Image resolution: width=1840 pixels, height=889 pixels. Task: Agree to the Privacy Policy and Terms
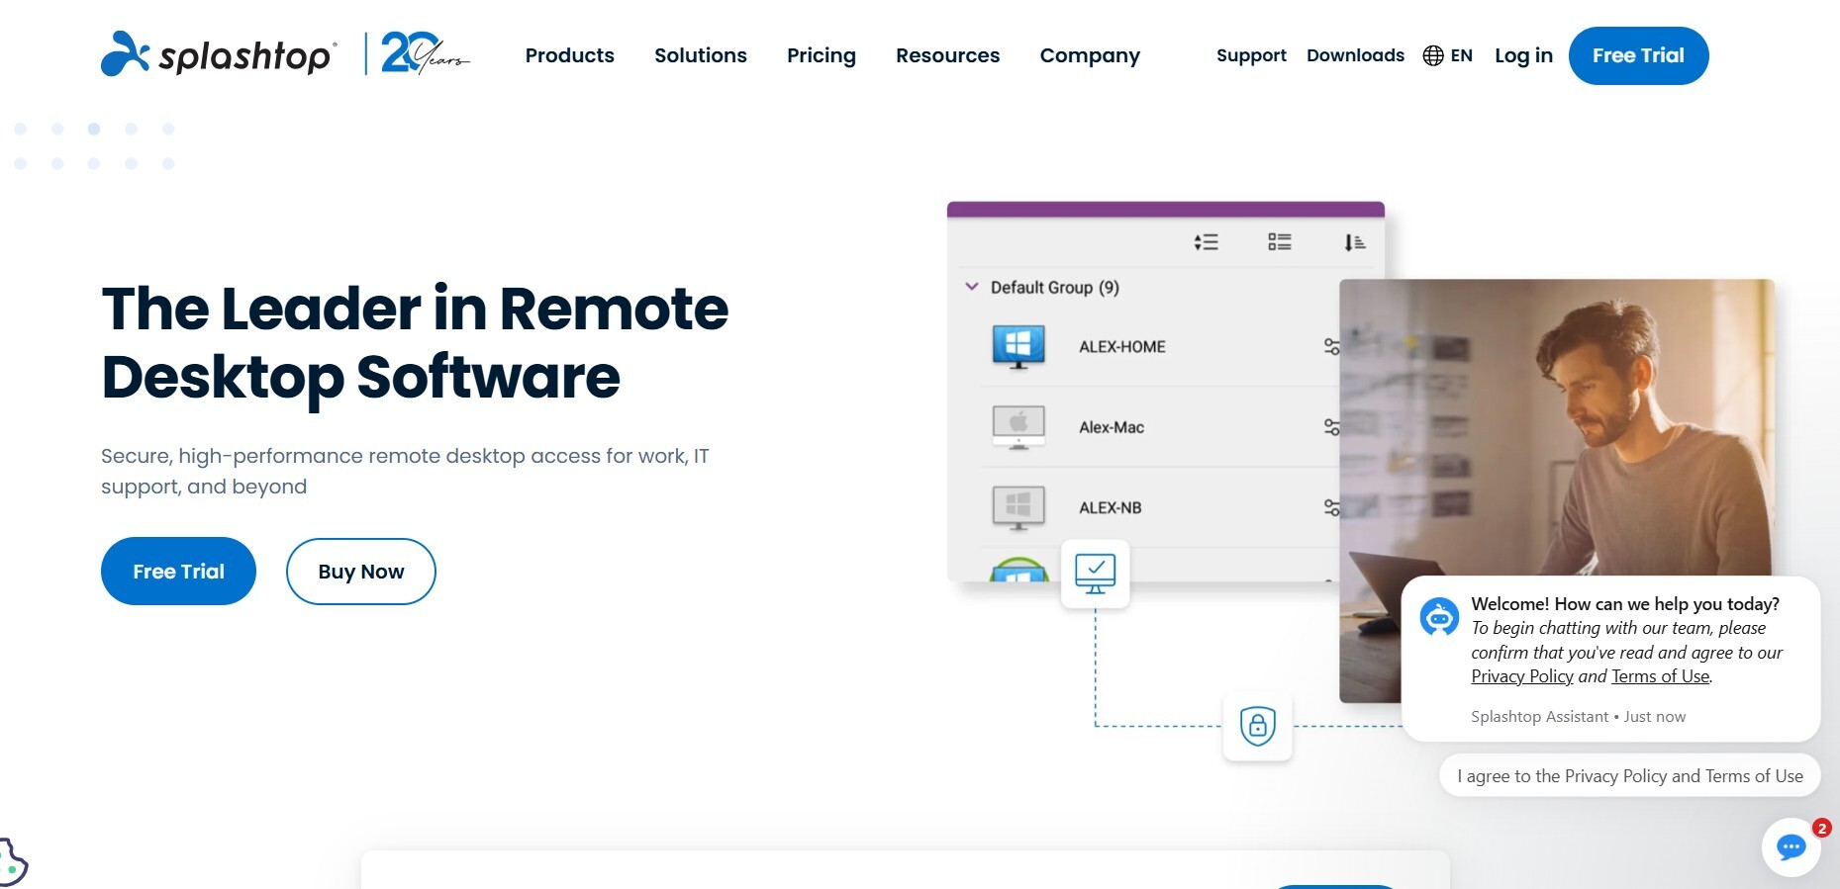pos(1630,776)
